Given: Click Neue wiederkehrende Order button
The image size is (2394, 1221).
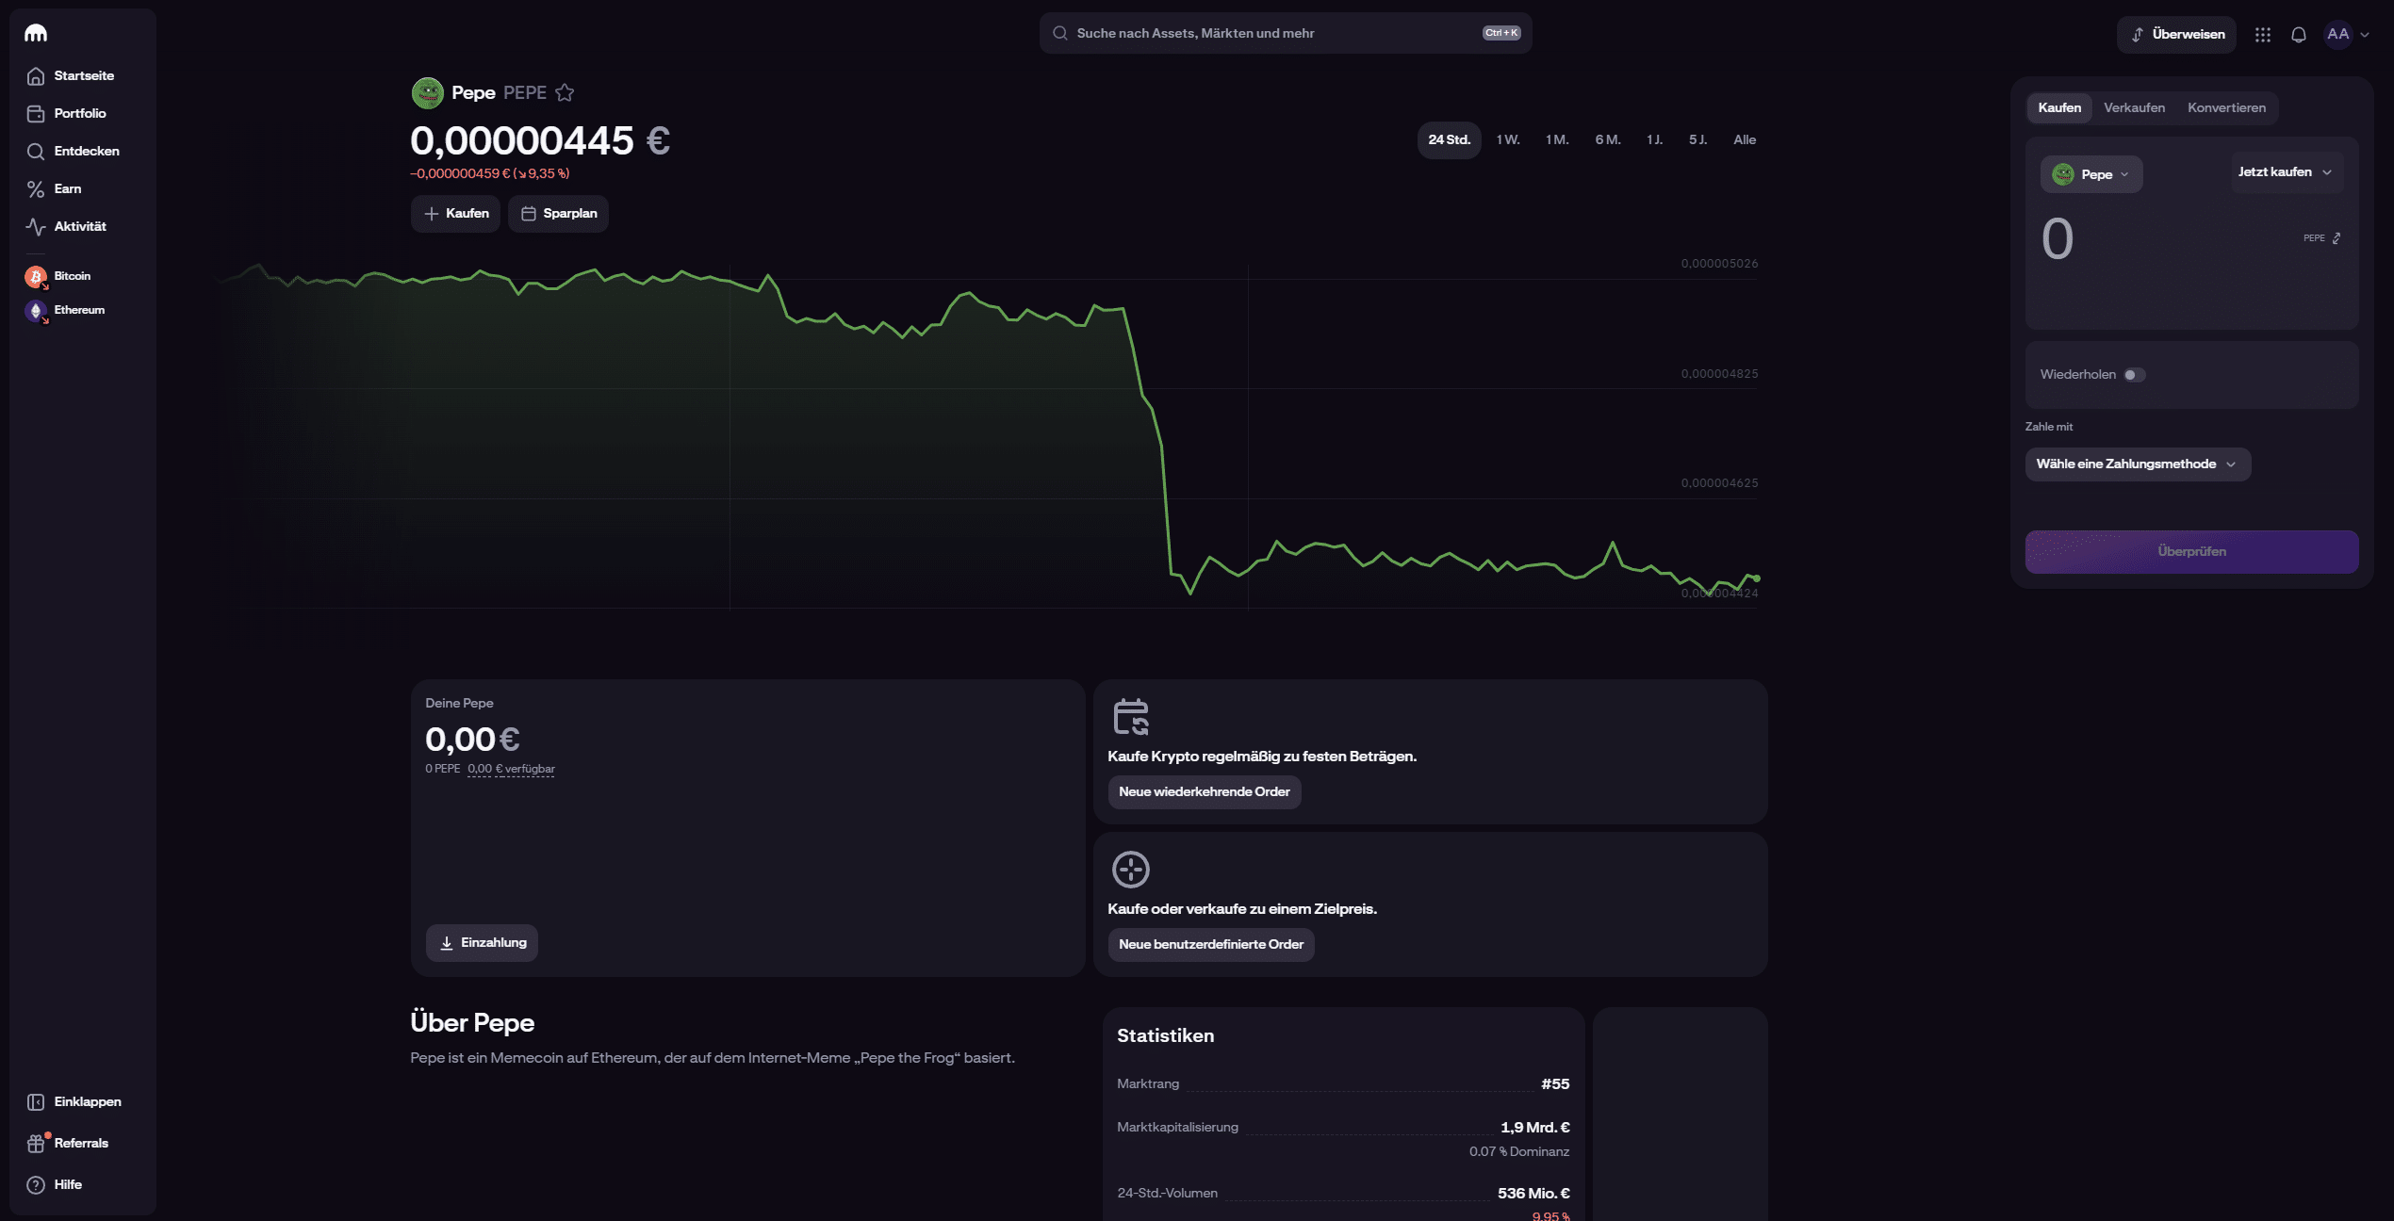Looking at the screenshot, I should coord(1204,792).
